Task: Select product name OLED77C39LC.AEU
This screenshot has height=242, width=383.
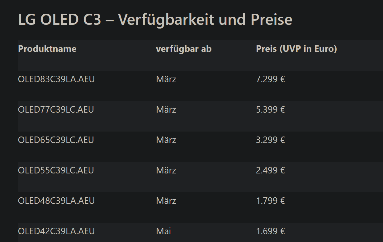Action: click(56, 110)
